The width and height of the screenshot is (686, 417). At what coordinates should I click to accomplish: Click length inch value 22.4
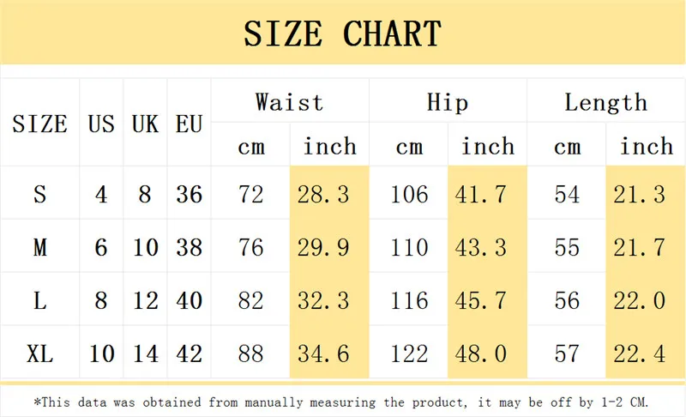(x=639, y=354)
